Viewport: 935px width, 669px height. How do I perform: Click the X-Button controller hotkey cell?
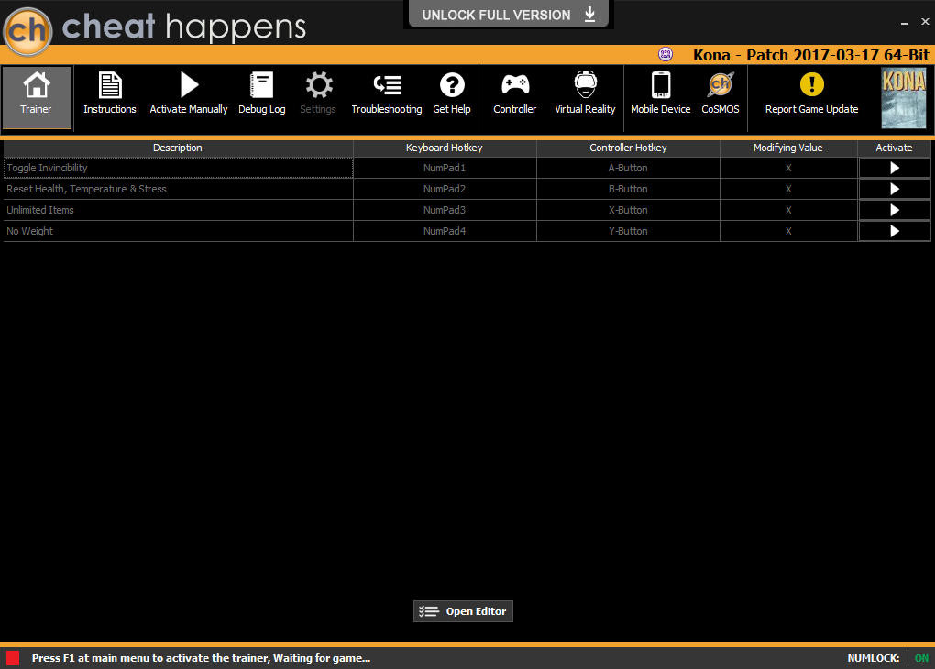(628, 210)
